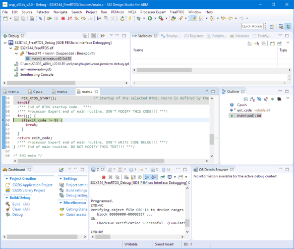The width and height of the screenshot is (294, 249).
Task: Open the FreeRTOS menu
Action: coord(177,12)
